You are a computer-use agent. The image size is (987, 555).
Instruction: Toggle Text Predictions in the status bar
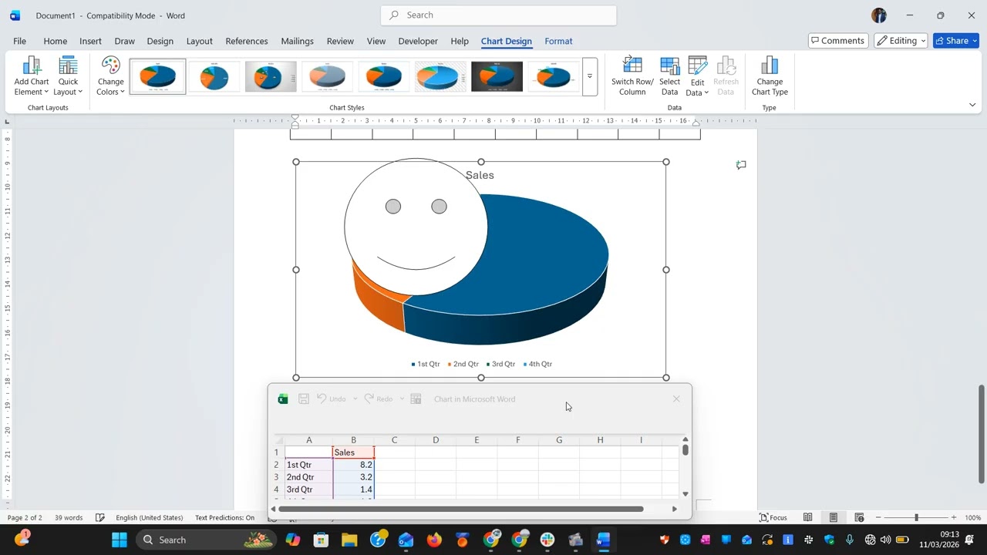[x=224, y=518]
